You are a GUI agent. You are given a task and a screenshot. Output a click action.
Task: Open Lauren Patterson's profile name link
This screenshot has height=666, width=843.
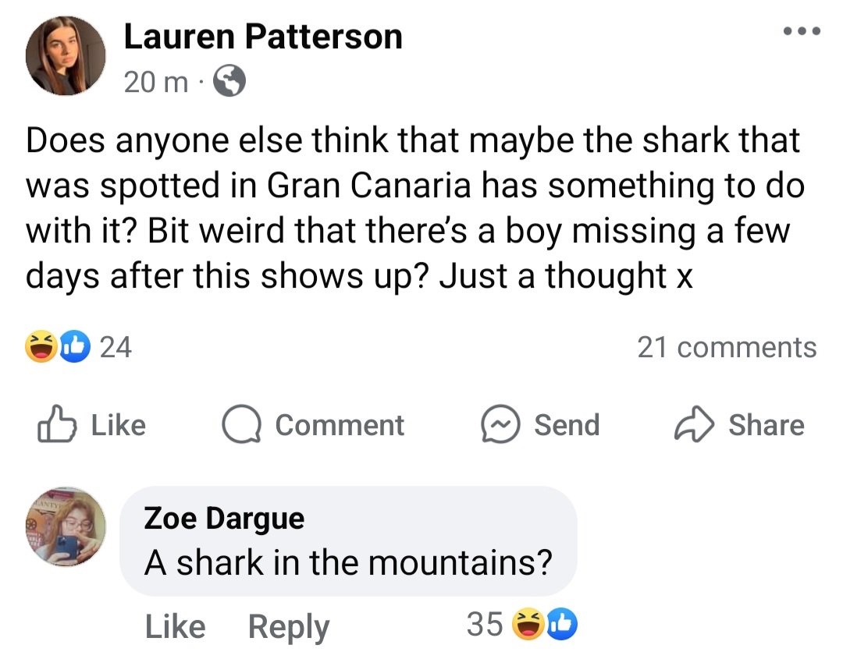[x=263, y=37]
